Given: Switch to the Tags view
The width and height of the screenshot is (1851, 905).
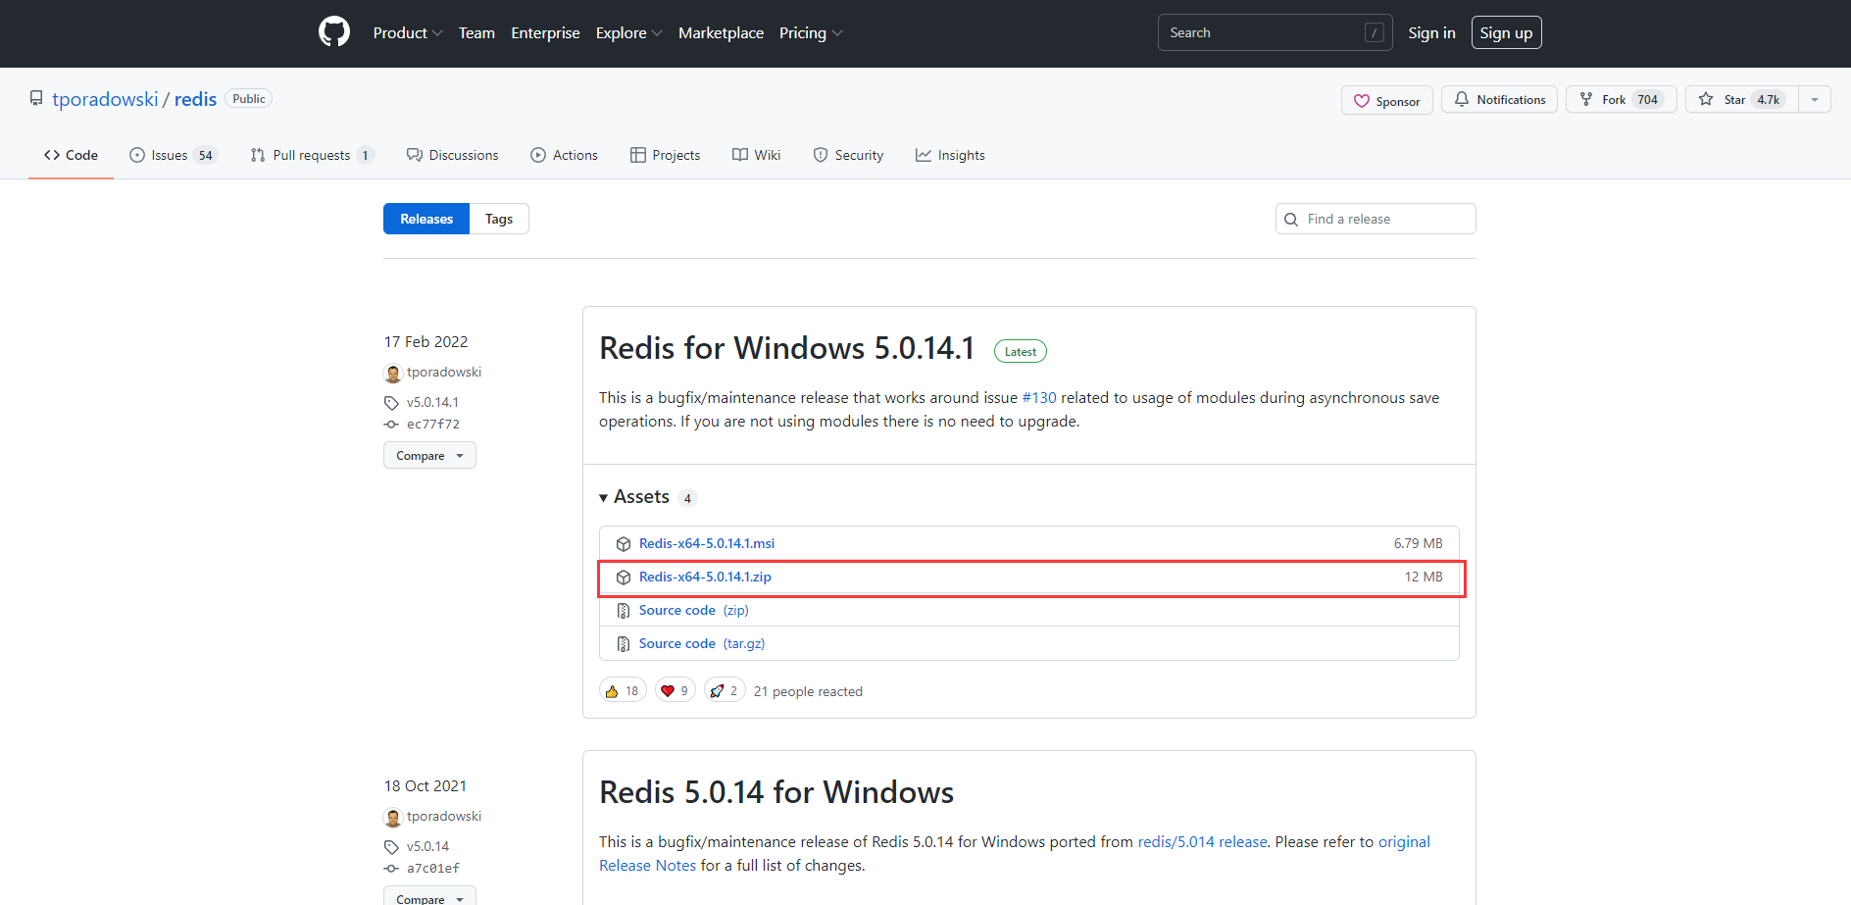Looking at the screenshot, I should tap(499, 219).
